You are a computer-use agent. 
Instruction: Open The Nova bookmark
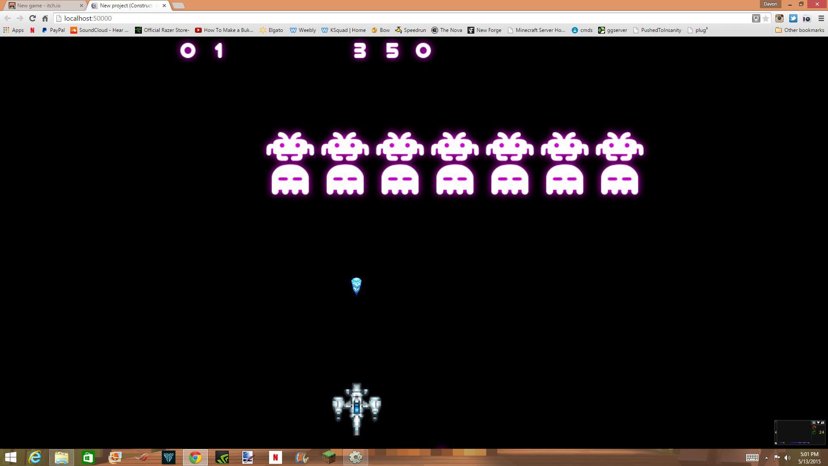point(447,30)
